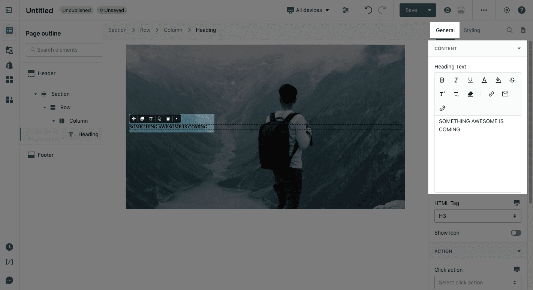Apply strikethrough formatting
The height and width of the screenshot is (290, 533).
click(x=512, y=80)
